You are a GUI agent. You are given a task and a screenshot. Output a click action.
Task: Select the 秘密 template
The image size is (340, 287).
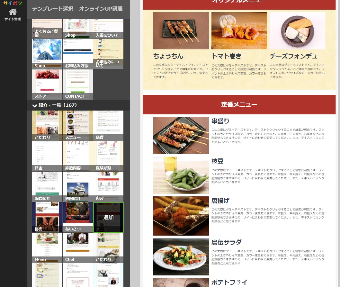point(47,217)
